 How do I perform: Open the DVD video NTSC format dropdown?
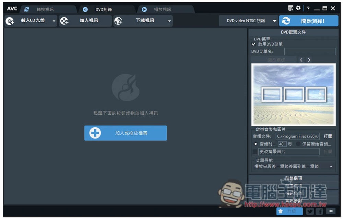coord(248,21)
